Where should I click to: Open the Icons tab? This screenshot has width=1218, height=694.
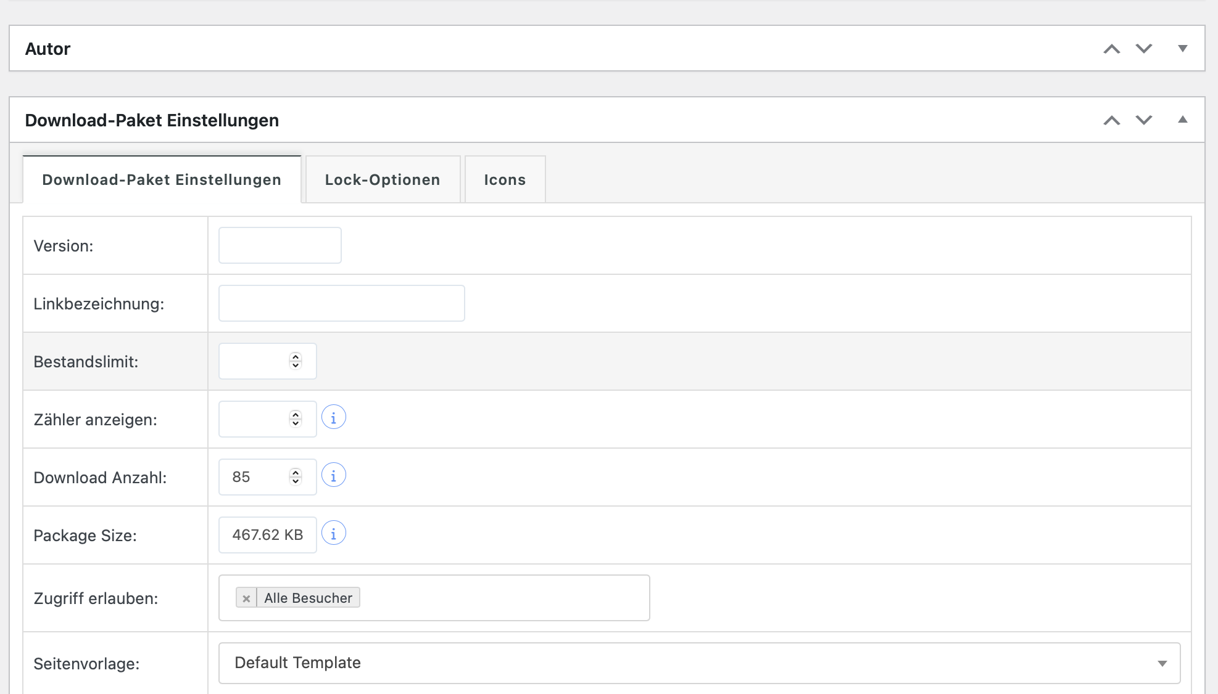click(x=505, y=179)
